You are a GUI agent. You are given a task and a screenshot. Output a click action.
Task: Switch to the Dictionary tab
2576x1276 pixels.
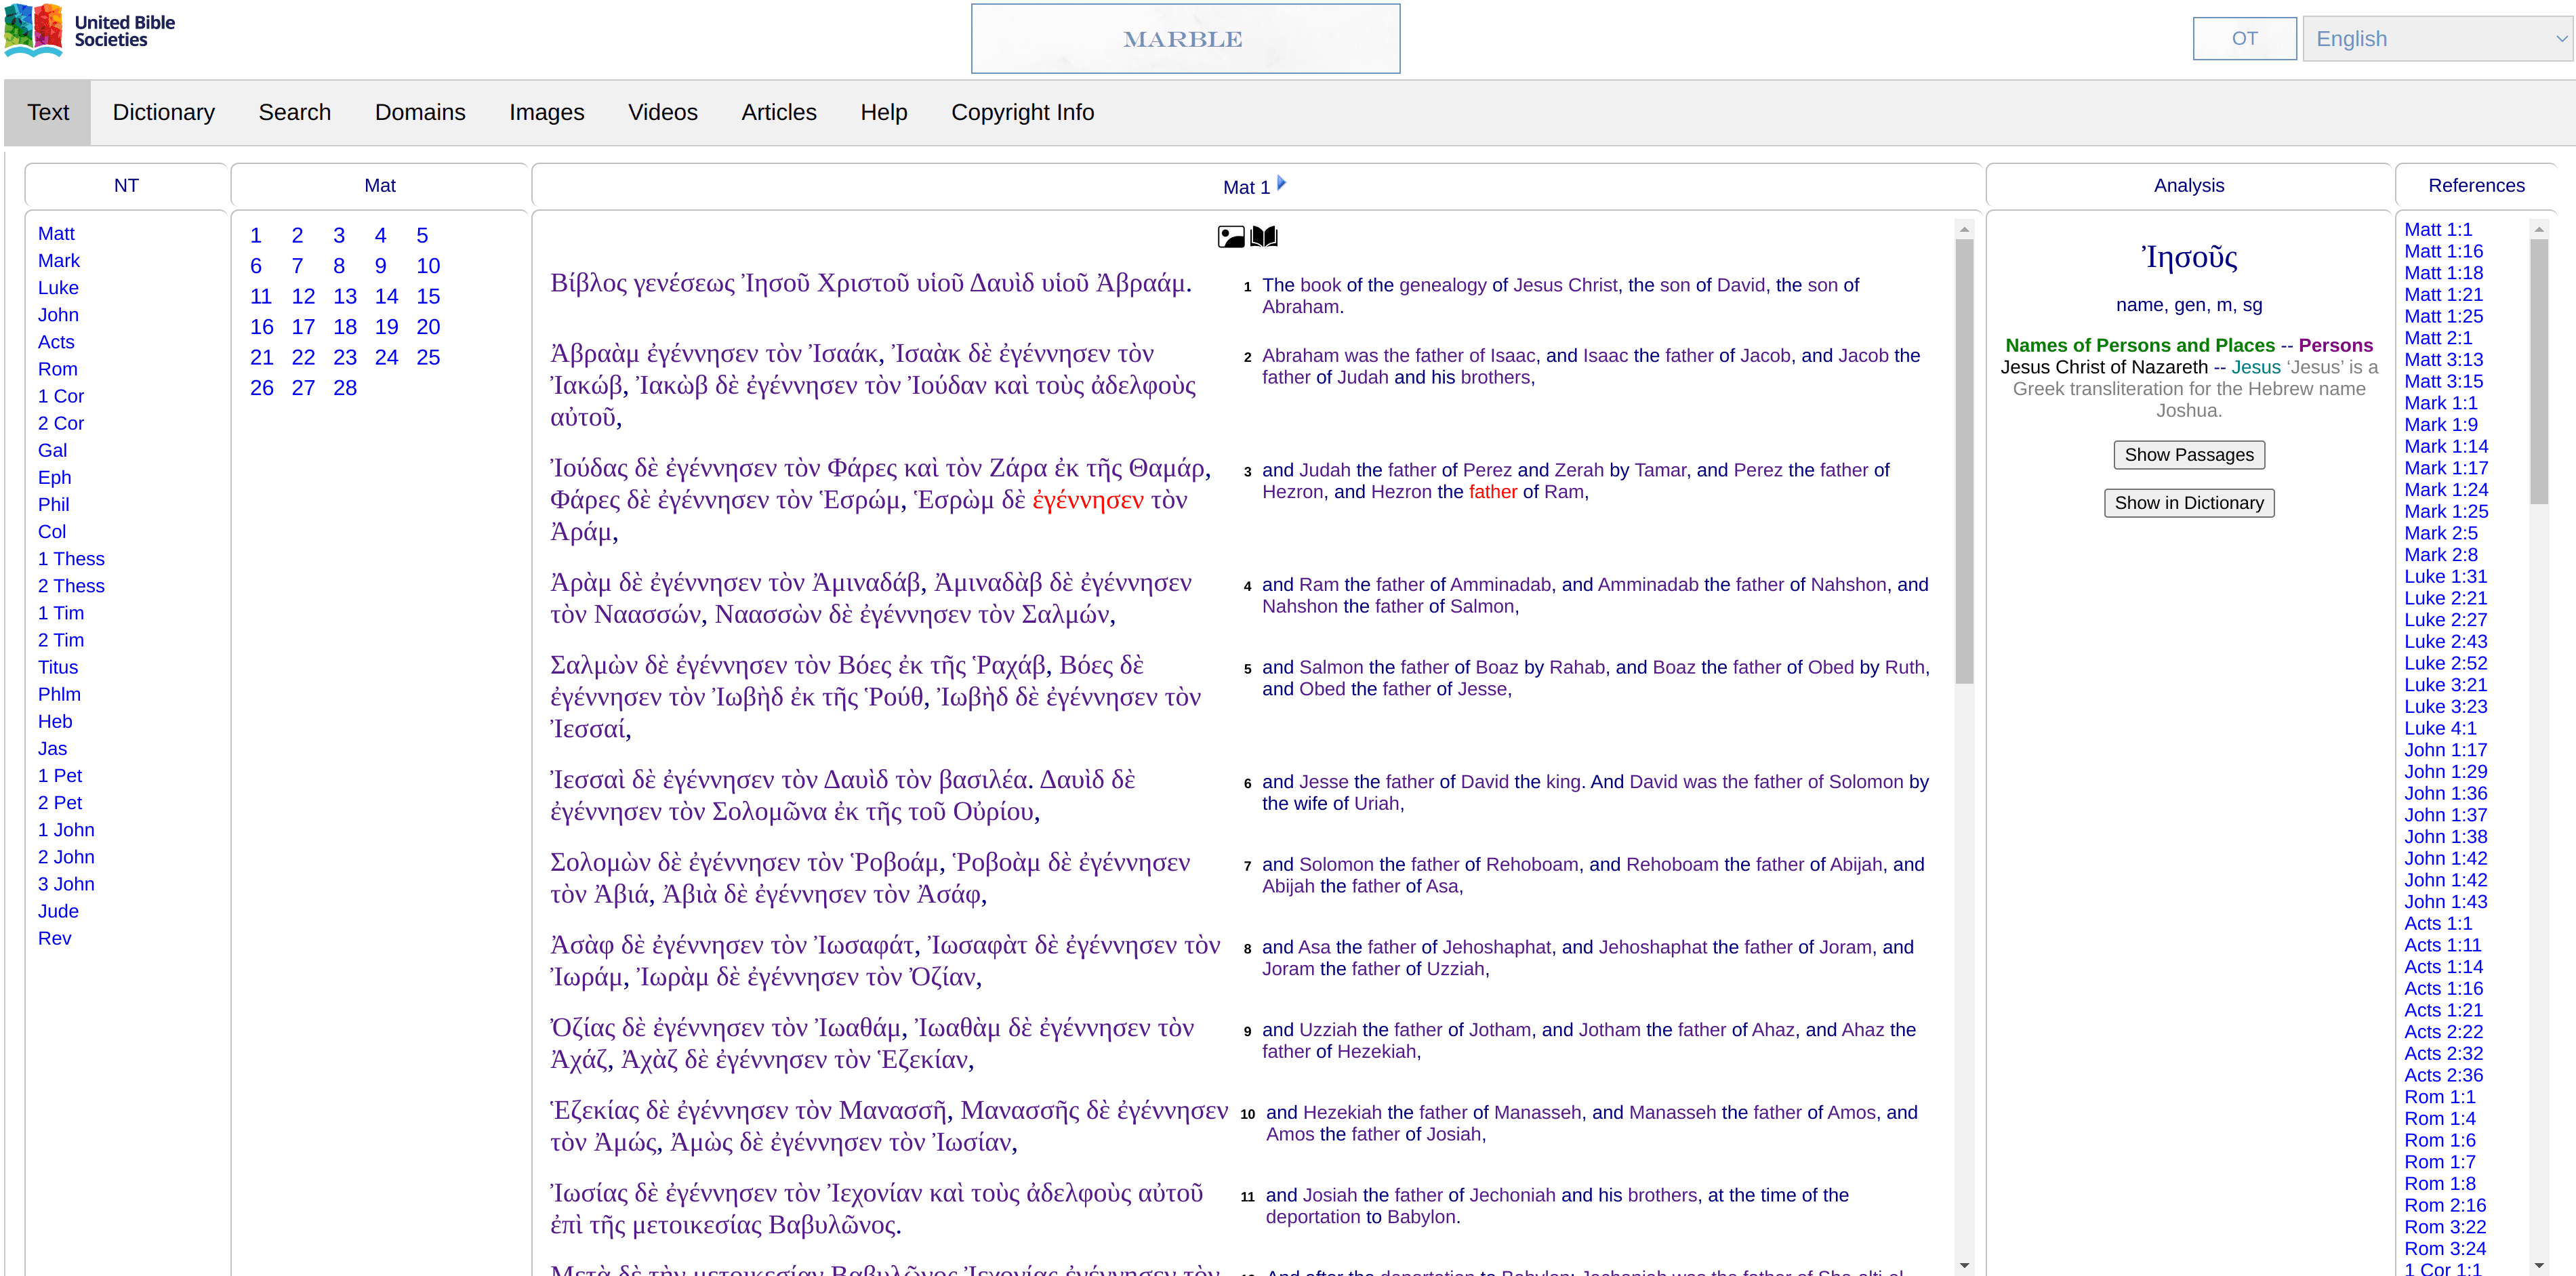coord(163,112)
